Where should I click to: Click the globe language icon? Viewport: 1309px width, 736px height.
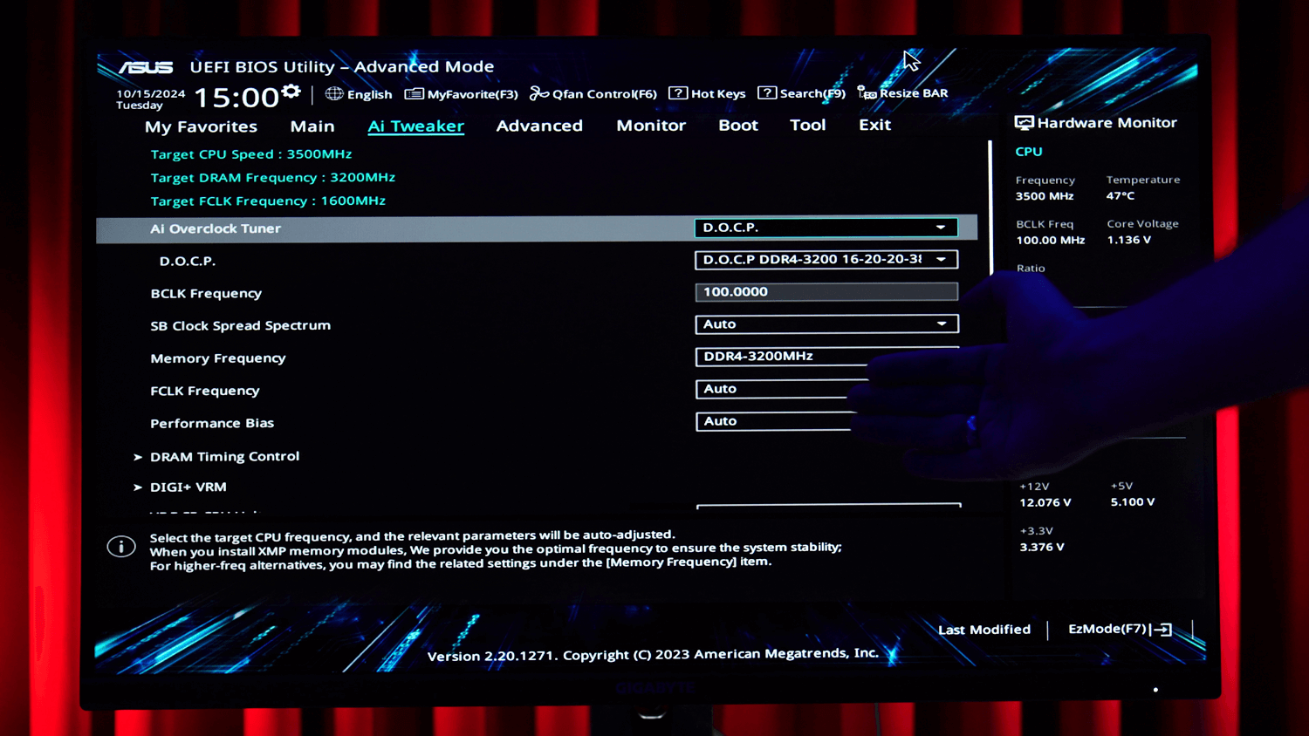(x=334, y=93)
